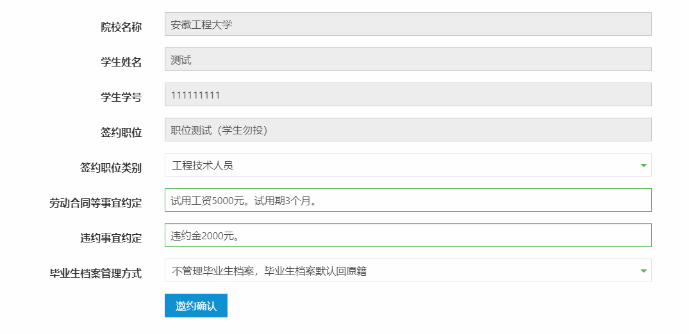689x334 pixels.
Task: Click the 劳动合同等事宜约定 label
Action: point(95,203)
